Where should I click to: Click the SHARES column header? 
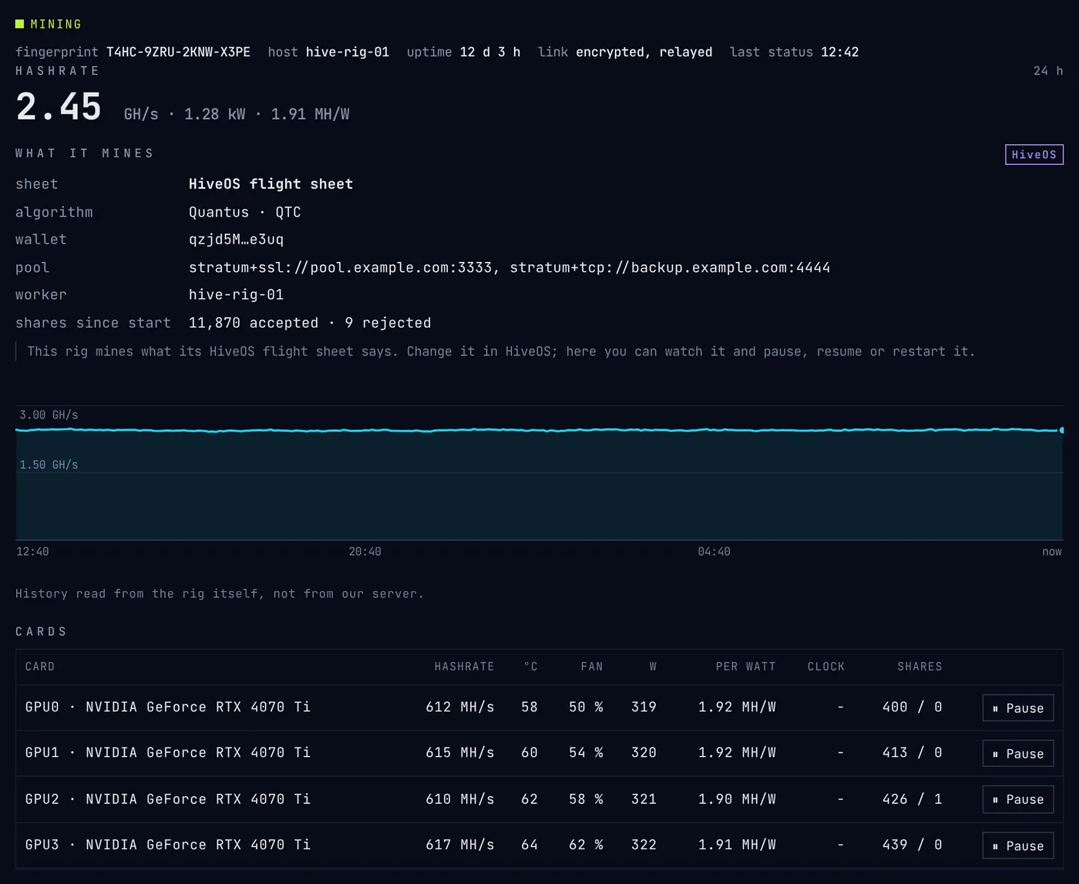click(919, 667)
